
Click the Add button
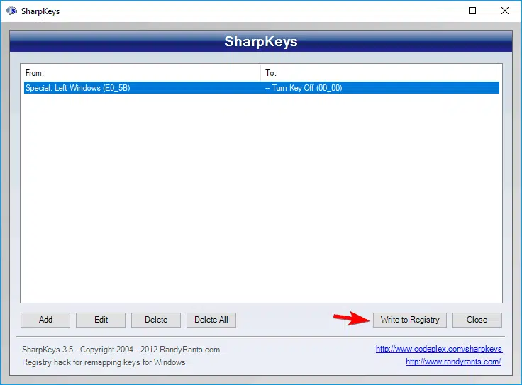pos(45,320)
